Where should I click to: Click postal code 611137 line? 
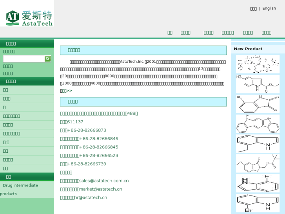pos(72,122)
